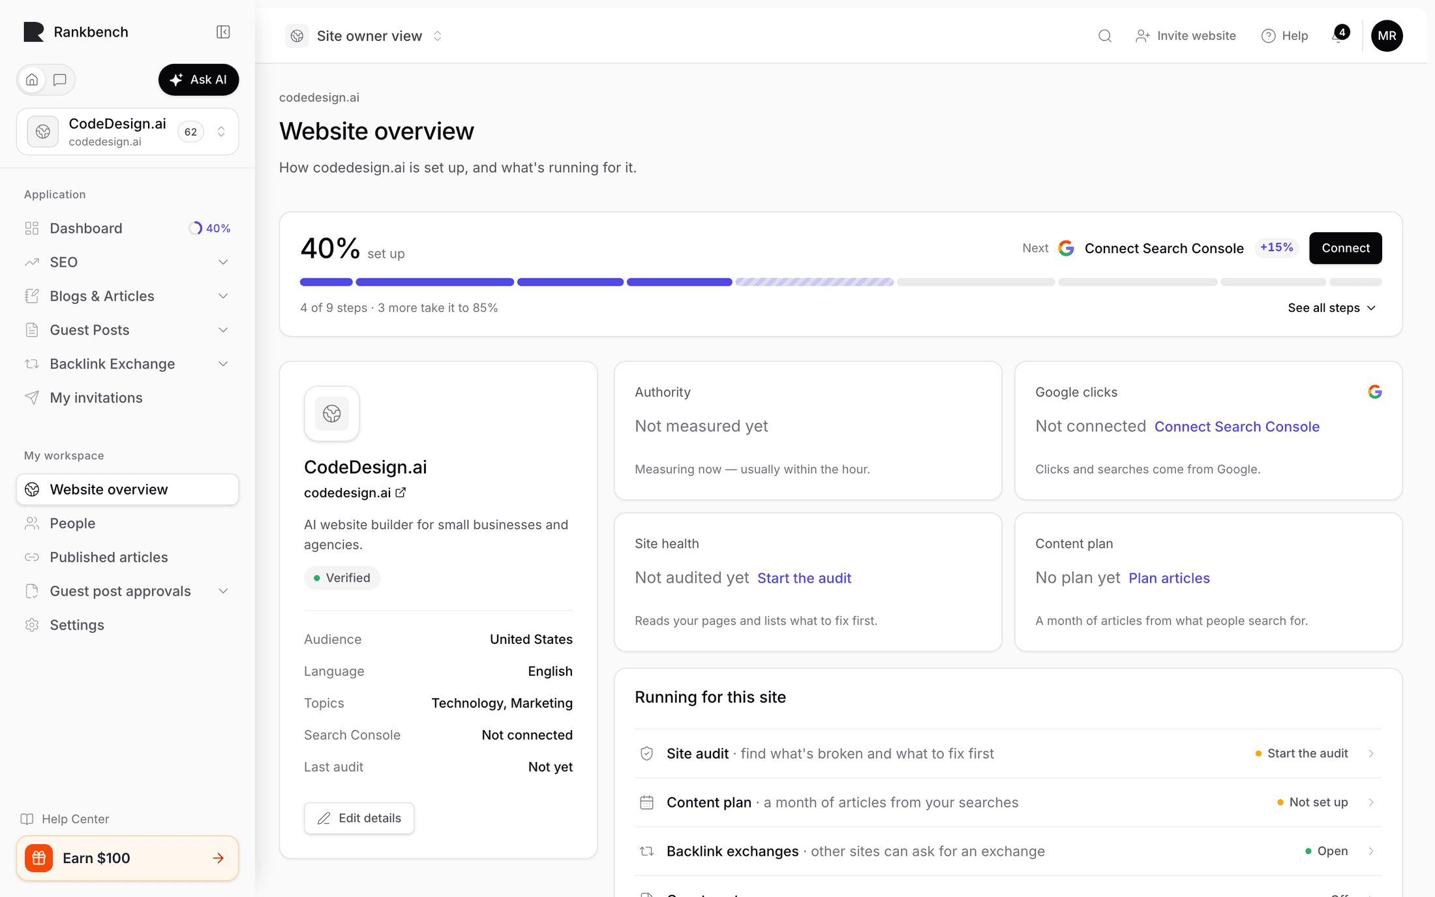This screenshot has height=897, width=1435.
Task: Collapse the sidebar with the panel icon
Action: 223,32
